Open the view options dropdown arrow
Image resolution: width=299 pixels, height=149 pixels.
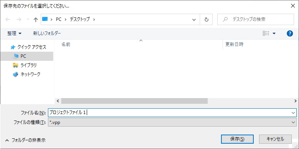(274, 33)
